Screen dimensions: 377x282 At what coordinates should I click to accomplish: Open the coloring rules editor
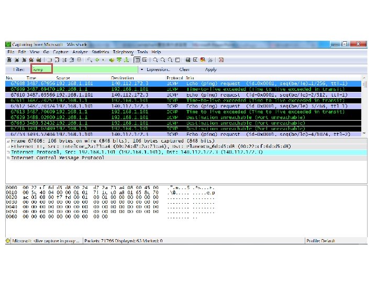(203, 60)
